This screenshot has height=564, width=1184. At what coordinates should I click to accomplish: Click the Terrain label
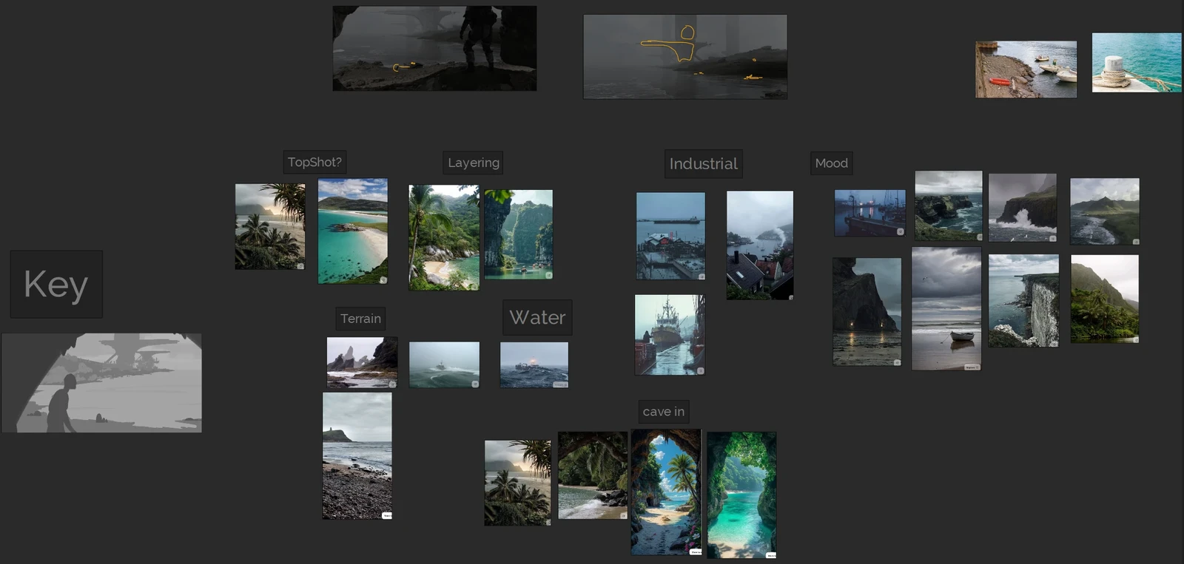pyautogui.click(x=360, y=319)
